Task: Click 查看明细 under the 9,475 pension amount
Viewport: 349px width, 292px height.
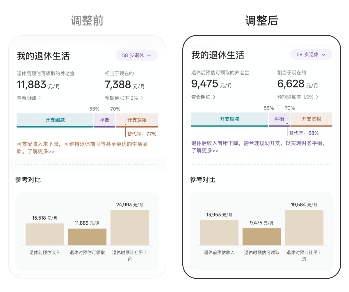Action: pyautogui.click(x=203, y=97)
